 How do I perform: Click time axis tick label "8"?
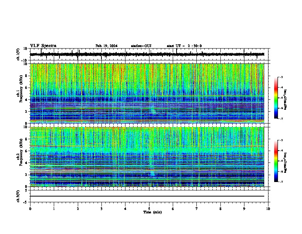(x=220, y=209)
